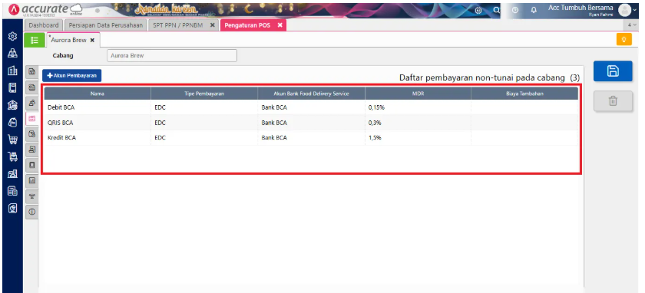Open the green list view button
Screen dimensions: 645x293
tap(34, 41)
